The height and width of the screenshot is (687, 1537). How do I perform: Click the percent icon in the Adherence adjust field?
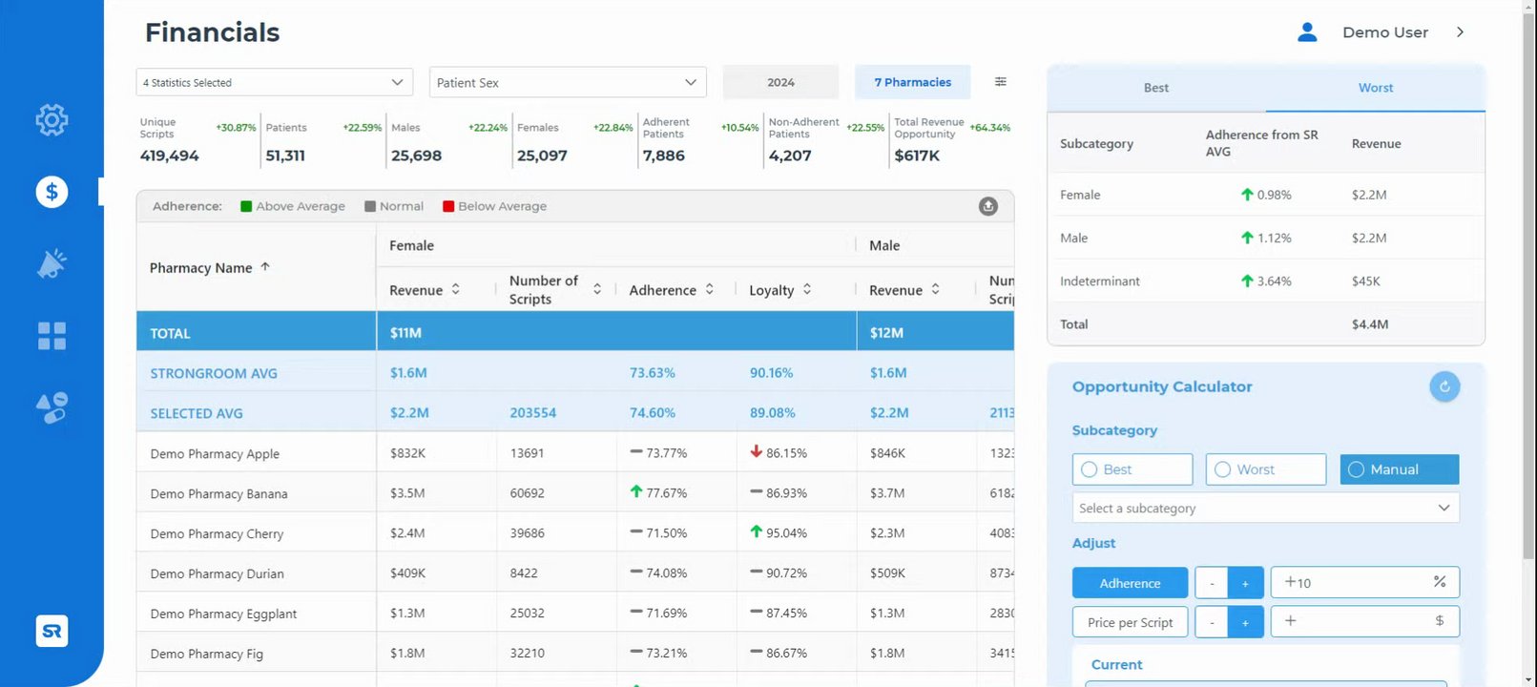coord(1440,581)
